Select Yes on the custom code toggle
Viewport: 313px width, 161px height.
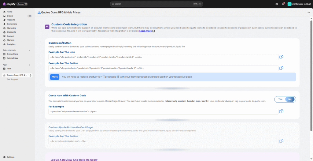(x=280, y=99)
